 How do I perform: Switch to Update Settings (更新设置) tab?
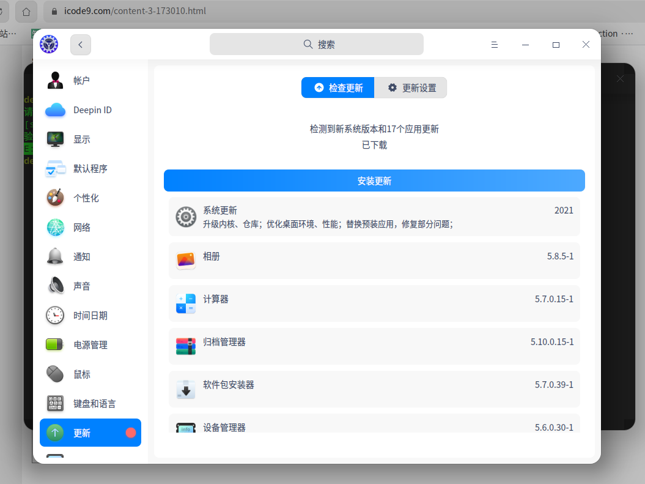click(x=410, y=87)
